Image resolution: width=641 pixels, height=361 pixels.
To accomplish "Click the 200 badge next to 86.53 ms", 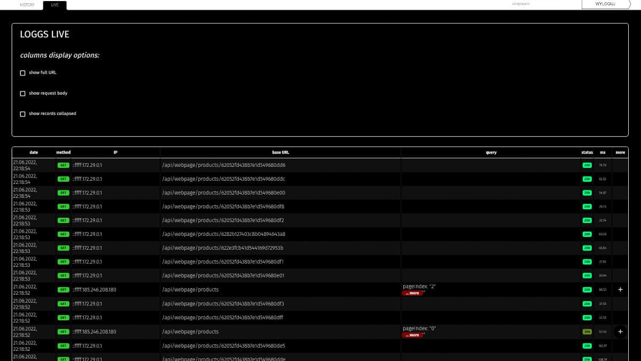I will (587, 289).
